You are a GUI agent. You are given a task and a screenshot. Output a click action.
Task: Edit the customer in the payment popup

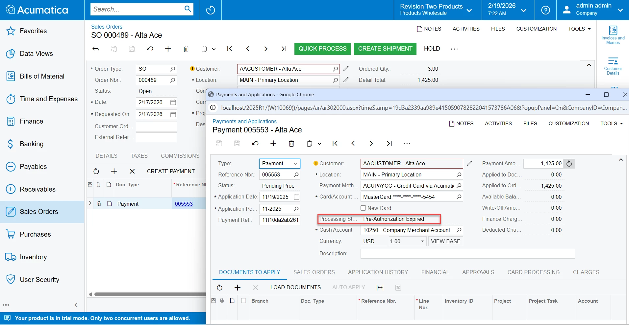[x=469, y=163]
